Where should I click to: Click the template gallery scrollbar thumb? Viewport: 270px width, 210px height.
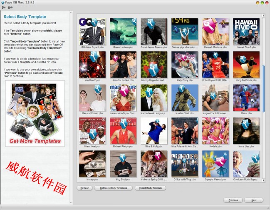pyautogui.click(x=263, y=89)
